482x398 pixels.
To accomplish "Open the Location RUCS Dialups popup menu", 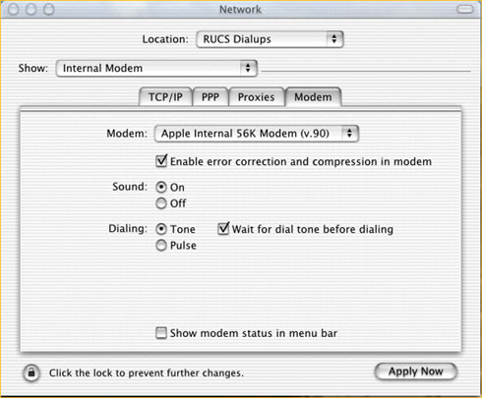I will click(x=270, y=39).
